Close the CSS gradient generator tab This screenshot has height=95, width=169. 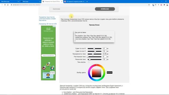pyautogui.click(x=83, y=2)
